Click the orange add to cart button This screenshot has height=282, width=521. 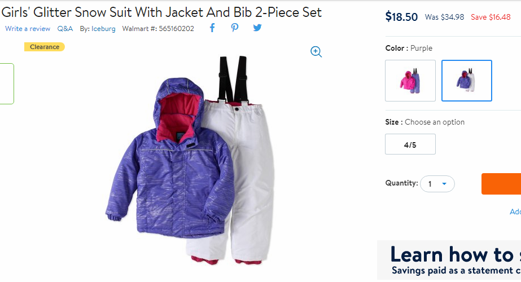click(x=501, y=184)
